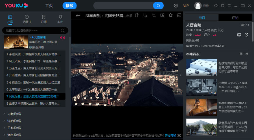Switch to the 评论 comments tab
The width and height of the screenshot is (254, 140).
[x=235, y=18]
